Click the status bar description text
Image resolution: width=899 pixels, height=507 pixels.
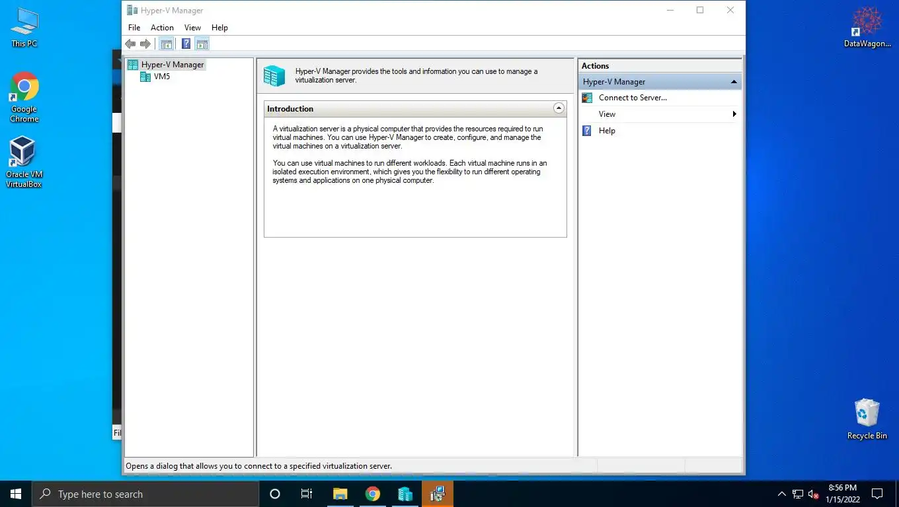pos(258,466)
